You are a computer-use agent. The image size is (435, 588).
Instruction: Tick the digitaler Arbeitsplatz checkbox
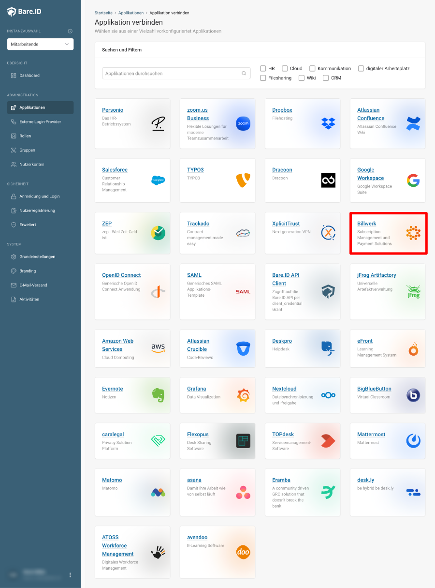pos(361,68)
